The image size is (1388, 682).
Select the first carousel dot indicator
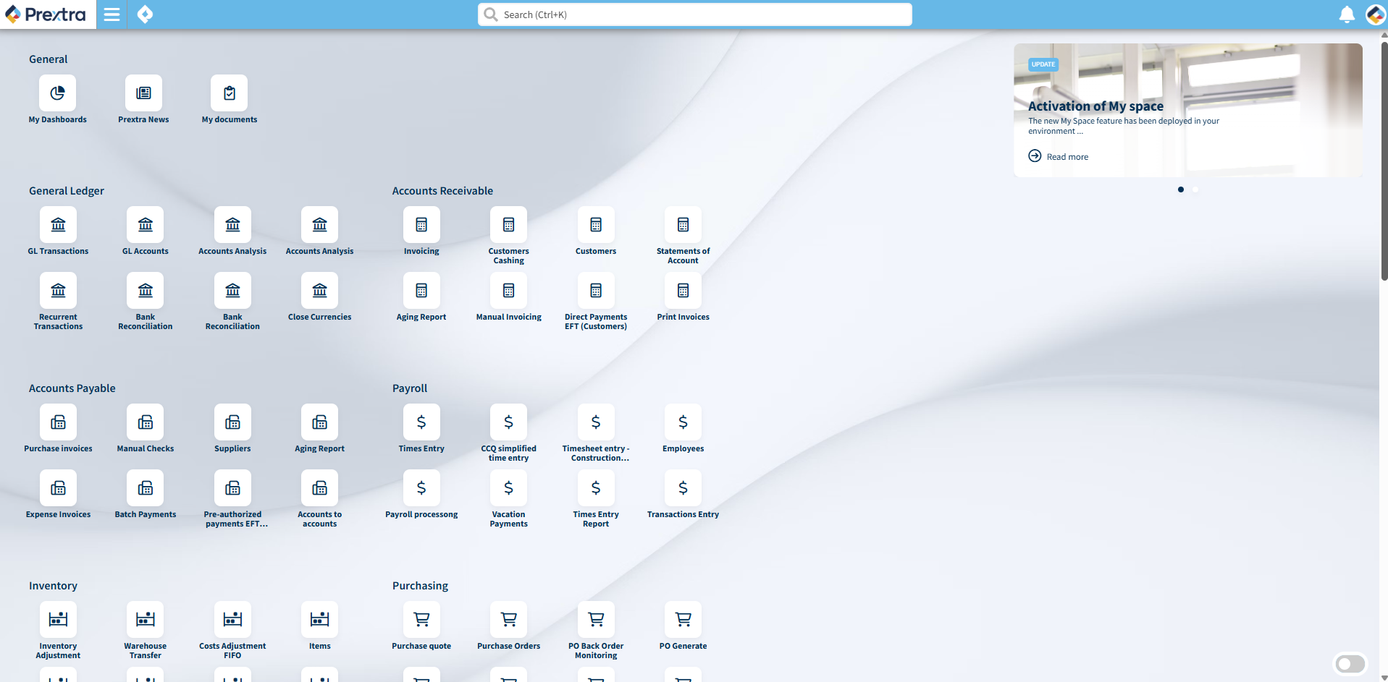point(1181,189)
